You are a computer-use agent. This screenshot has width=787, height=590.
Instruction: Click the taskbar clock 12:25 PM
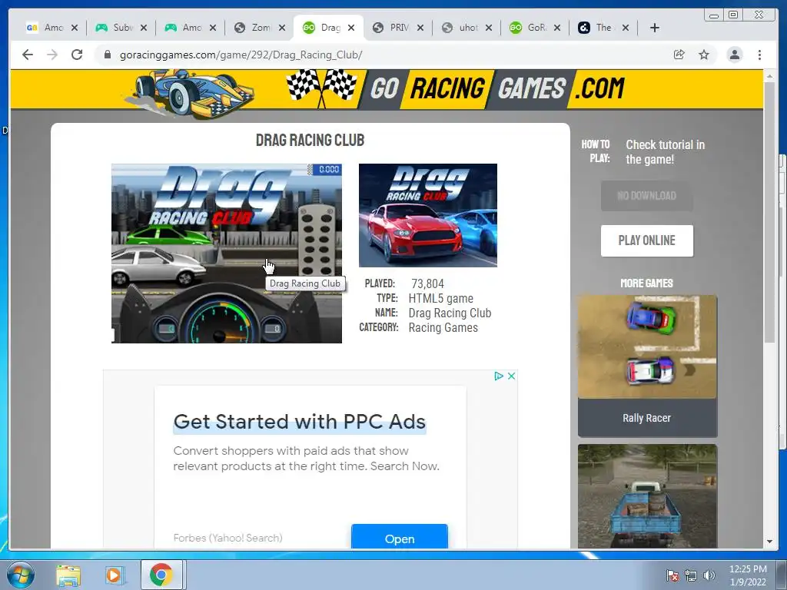point(748,569)
